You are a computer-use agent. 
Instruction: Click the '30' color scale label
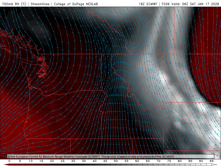pyautogui.click(x=73, y=161)
